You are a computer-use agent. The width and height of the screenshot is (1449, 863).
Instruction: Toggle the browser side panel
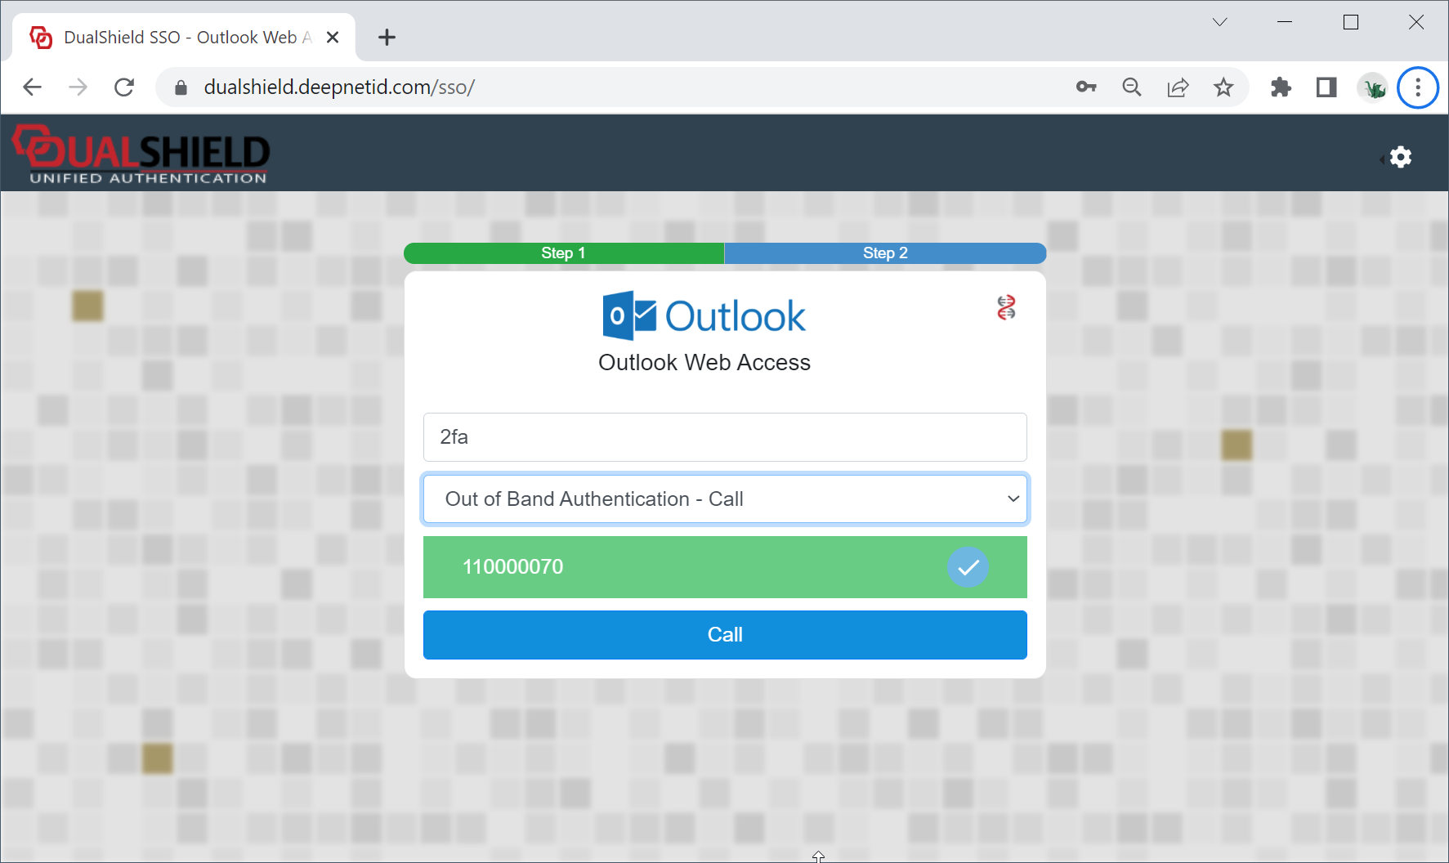point(1326,87)
